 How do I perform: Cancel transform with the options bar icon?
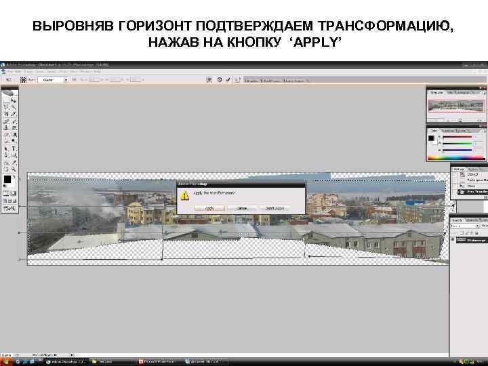(x=220, y=80)
